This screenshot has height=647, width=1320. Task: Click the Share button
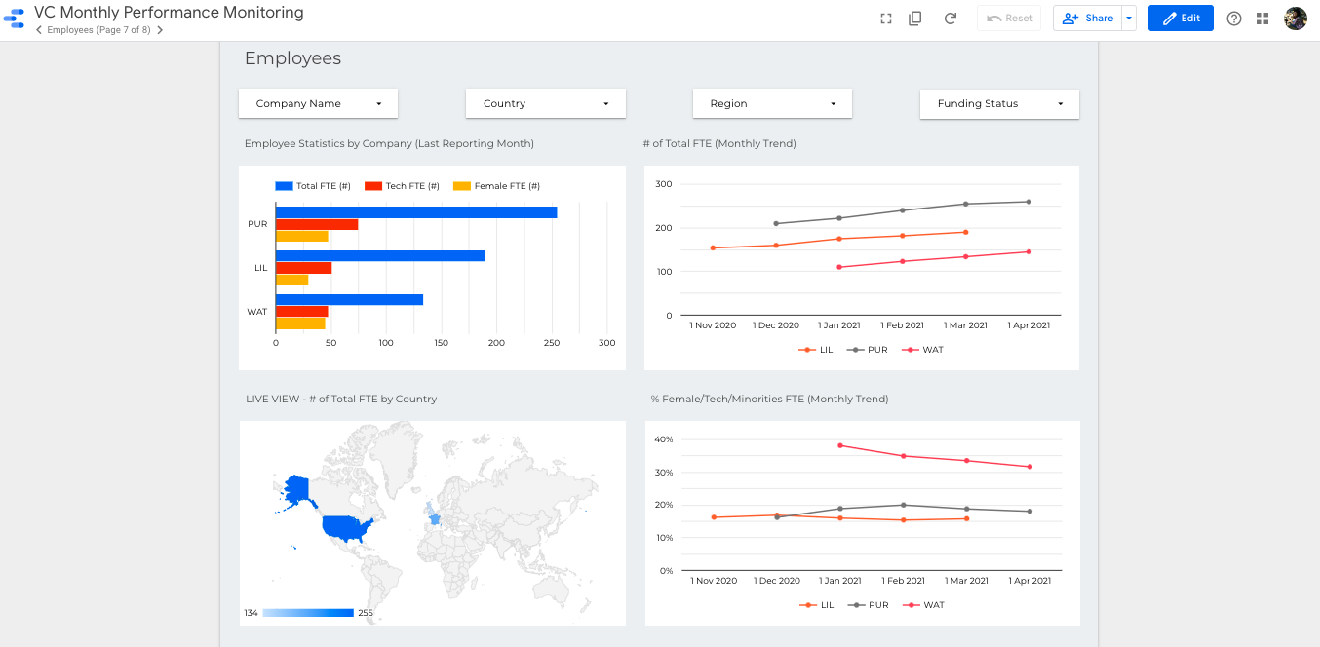click(x=1088, y=19)
